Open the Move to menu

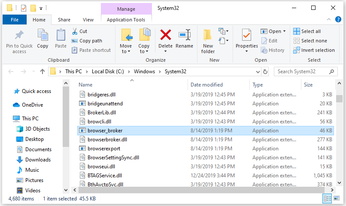tap(126, 41)
